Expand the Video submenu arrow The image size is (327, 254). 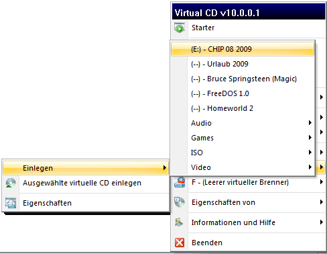pyautogui.click(x=310, y=167)
